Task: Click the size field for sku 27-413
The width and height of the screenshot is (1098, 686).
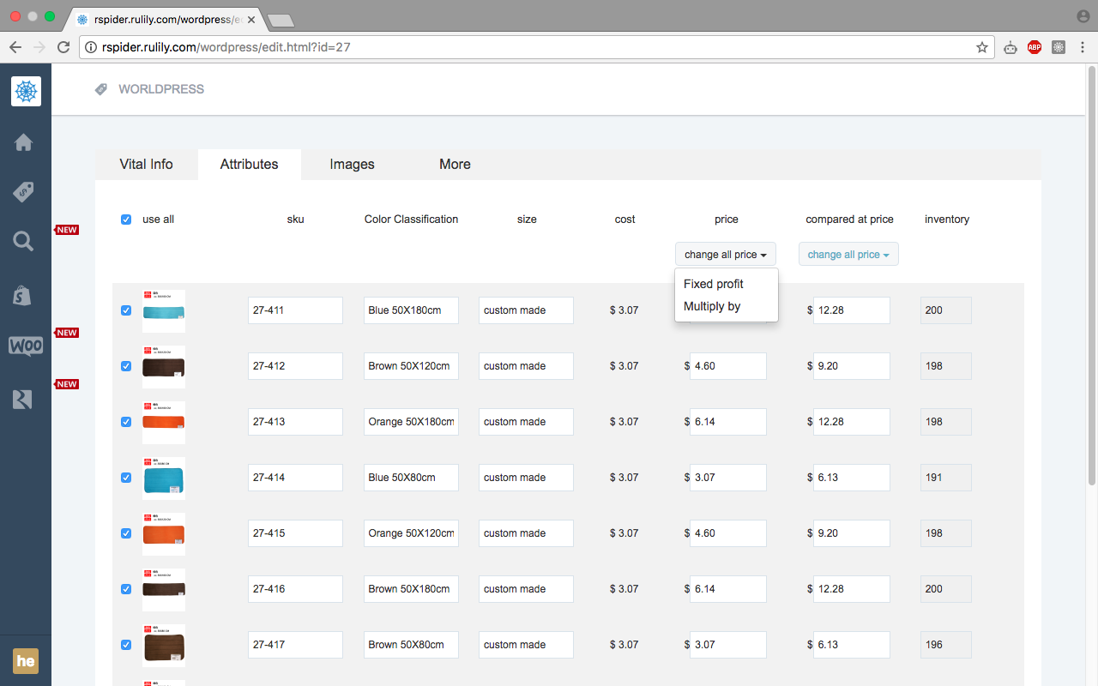Action: point(526,422)
